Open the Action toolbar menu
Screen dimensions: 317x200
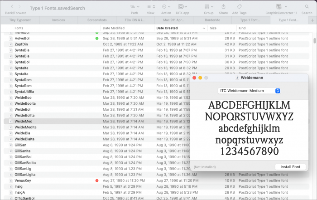(166, 7)
